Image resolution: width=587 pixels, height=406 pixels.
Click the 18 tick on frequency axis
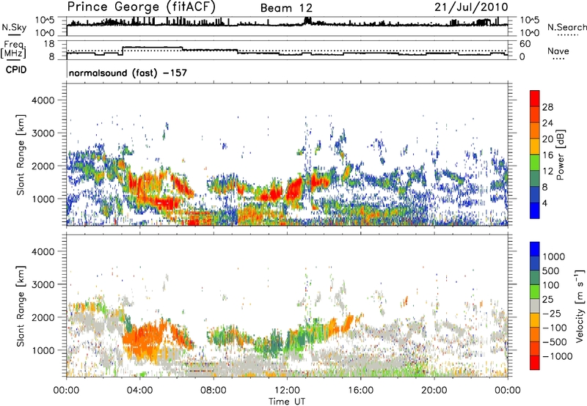(49, 44)
